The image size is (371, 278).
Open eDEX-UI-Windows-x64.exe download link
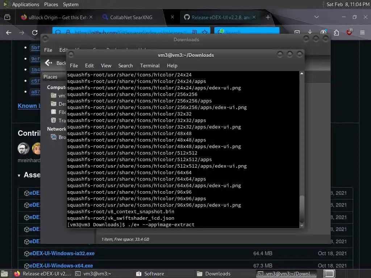pyautogui.click(x=61, y=266)
